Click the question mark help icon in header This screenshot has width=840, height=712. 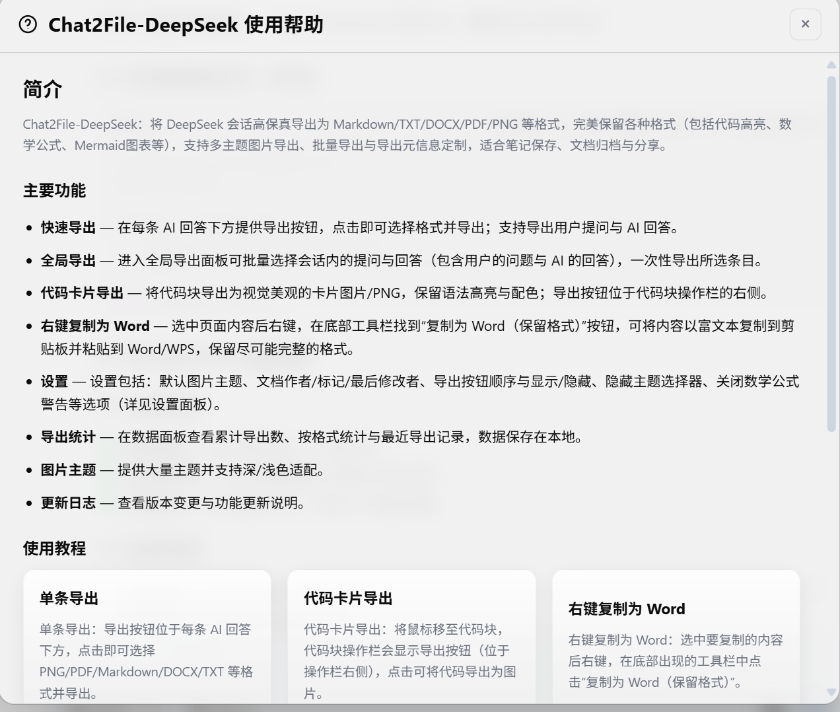(28, 25)
